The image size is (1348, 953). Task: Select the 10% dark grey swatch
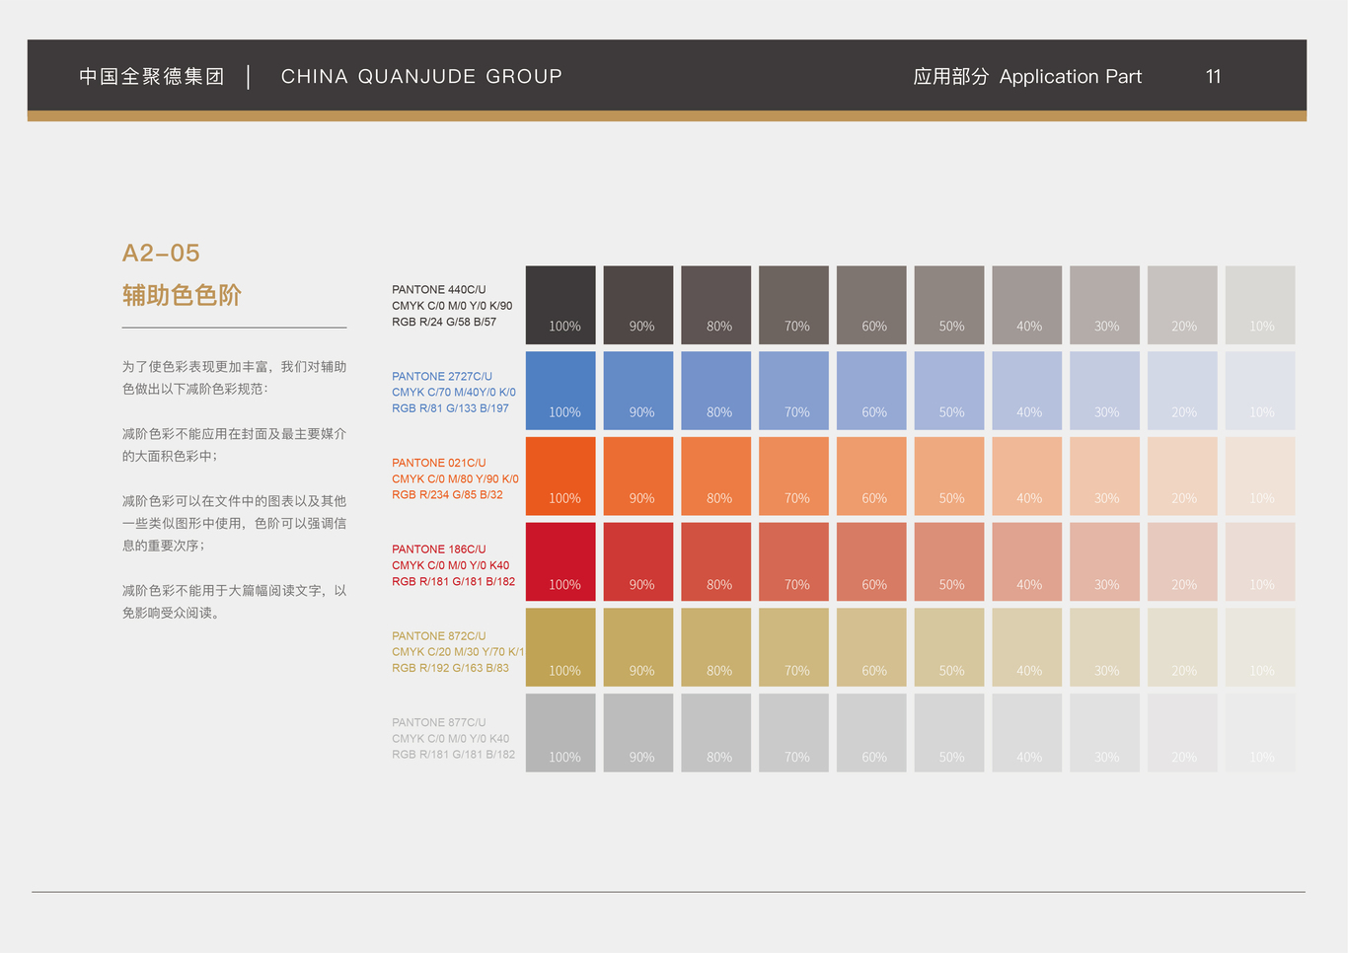1260,305
